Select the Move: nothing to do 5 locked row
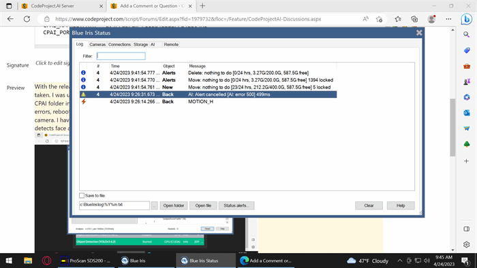Screen dimensions: 477x268 coord(208,87)
